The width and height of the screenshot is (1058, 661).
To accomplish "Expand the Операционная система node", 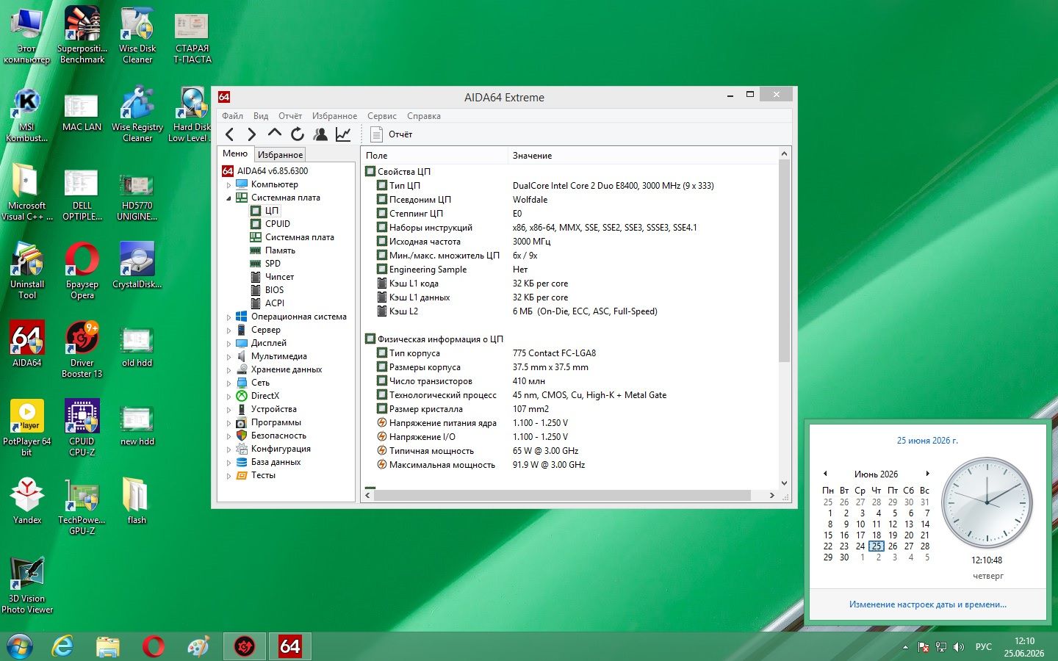I will pyautogui.click(x=228, y=317).
